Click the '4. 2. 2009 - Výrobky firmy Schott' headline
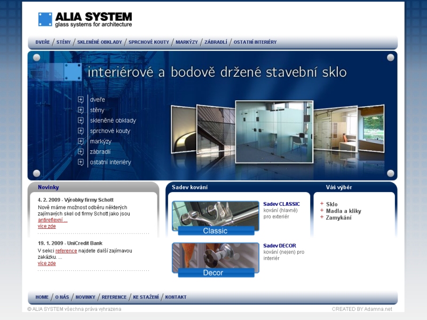 click(x=76, y=200)
